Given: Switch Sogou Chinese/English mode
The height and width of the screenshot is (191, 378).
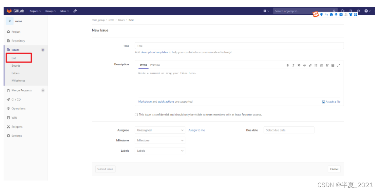Looking at the screenshot, I should 321,15.
